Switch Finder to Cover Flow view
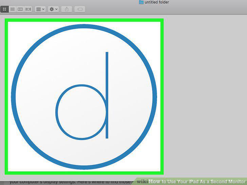Screen dimensions: 247x185 28,9
